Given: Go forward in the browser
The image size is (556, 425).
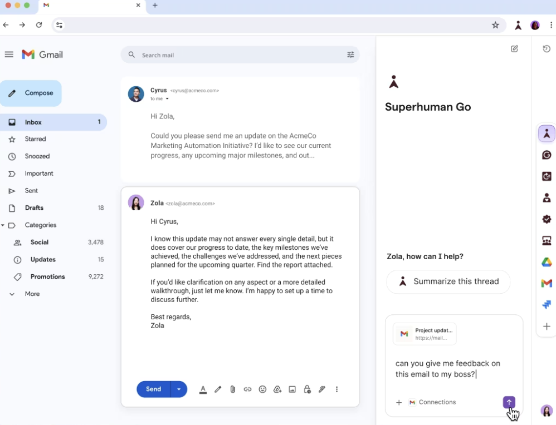Looking at the screenshot, I should 22,25.
